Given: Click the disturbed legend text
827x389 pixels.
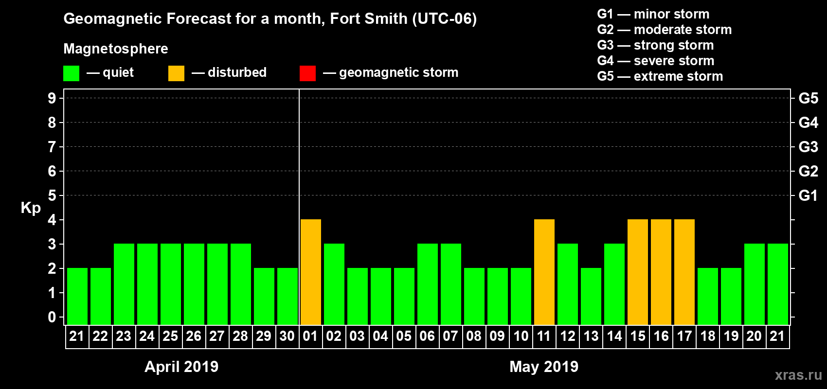Looking at the screenshot, I should coord(237,72).
